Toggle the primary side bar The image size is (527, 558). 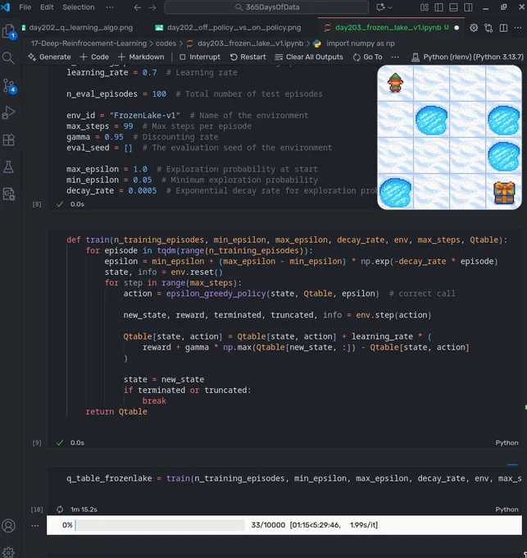tap(438, 7)
